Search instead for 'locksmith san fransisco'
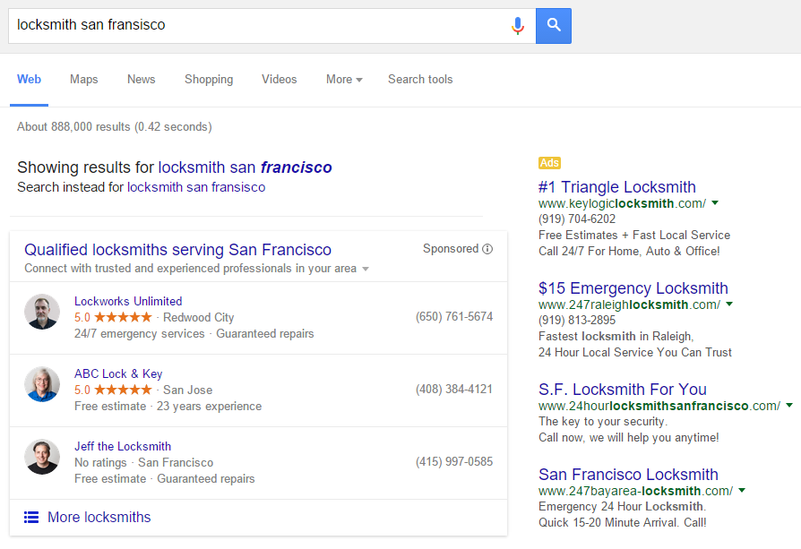This screenshot has width=801, height=549. point(196,187)
